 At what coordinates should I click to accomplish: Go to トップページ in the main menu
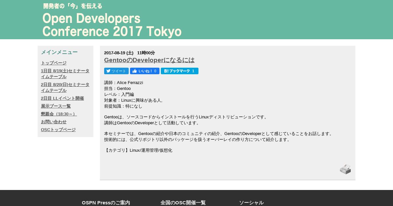click(x=54, y=63)
